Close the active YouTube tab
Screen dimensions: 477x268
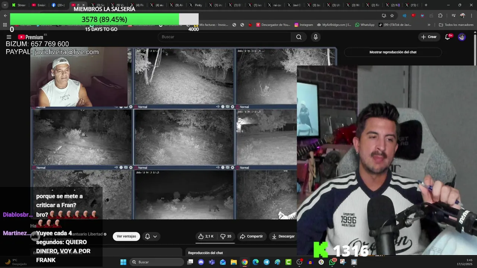[x=83, y=5]
